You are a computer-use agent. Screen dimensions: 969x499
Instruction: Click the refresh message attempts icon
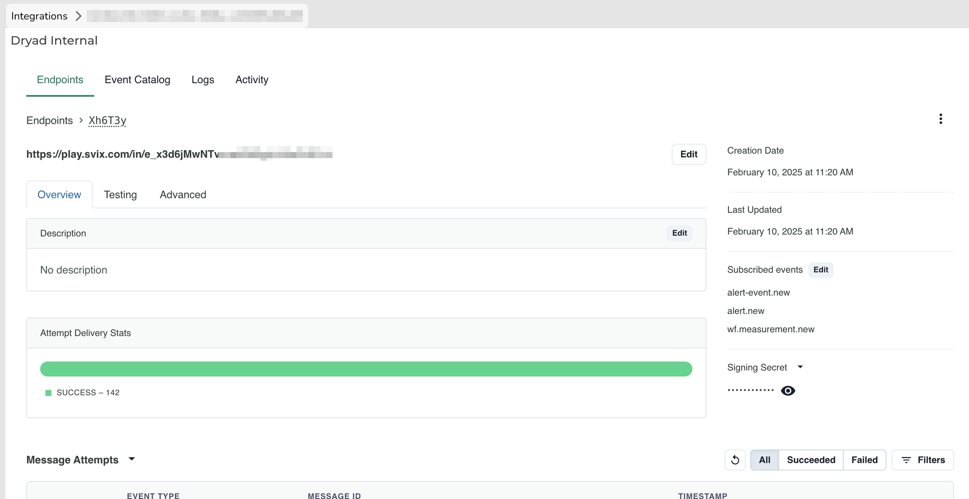click(x=735, y=460)
